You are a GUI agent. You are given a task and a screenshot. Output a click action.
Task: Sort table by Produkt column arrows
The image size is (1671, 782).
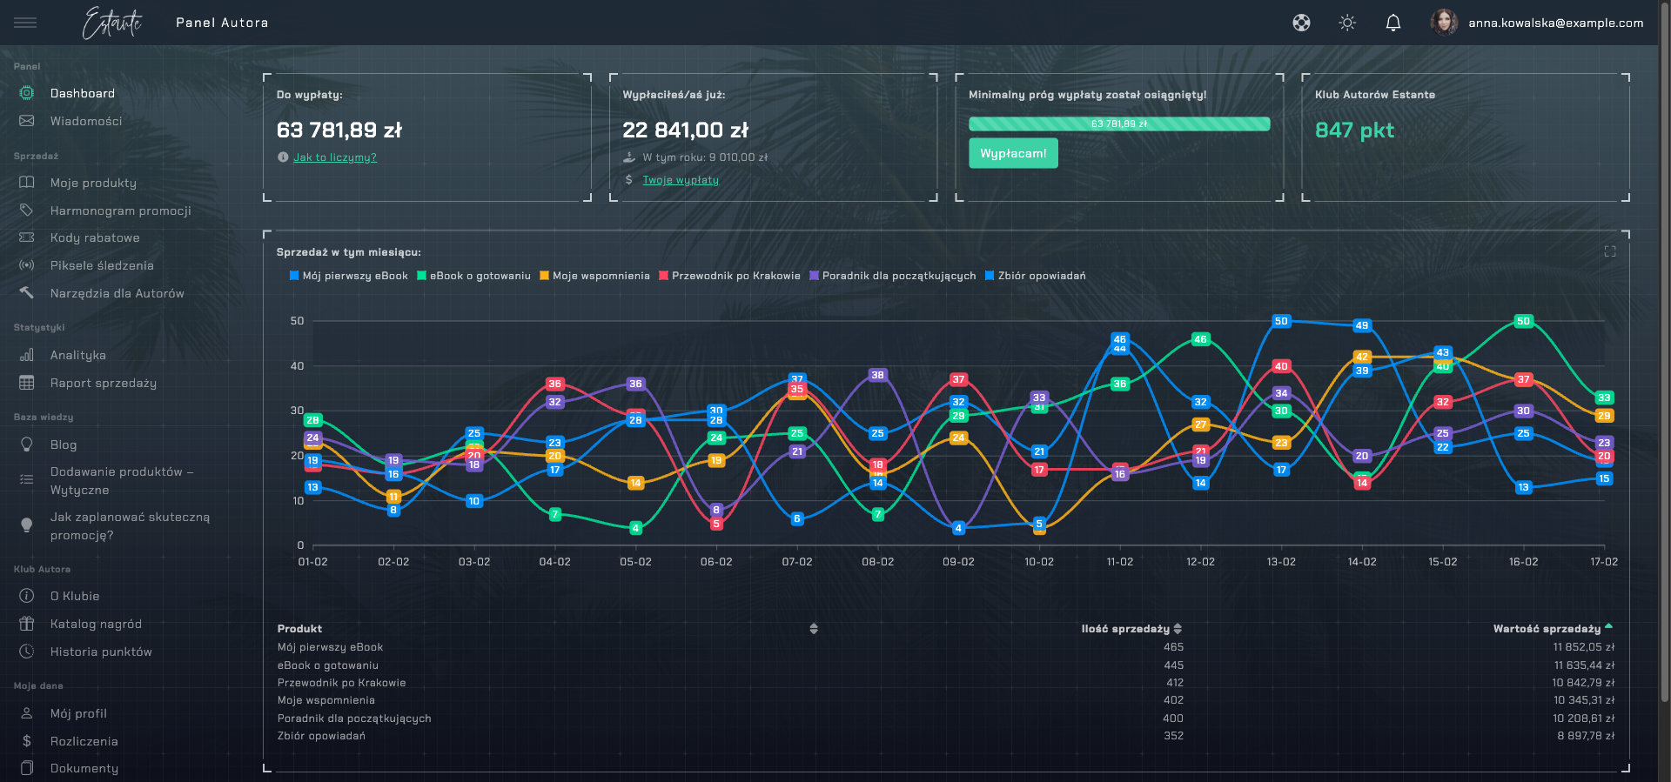[x=814, y=628]
